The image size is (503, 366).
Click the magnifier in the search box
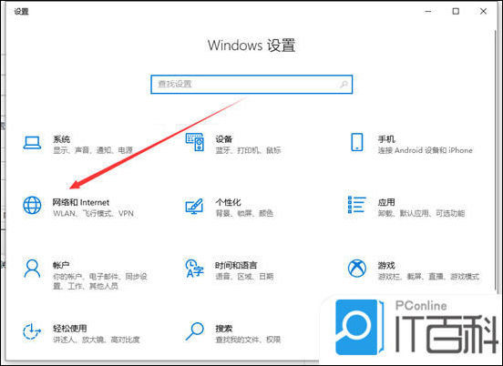(x=344, y=85)
